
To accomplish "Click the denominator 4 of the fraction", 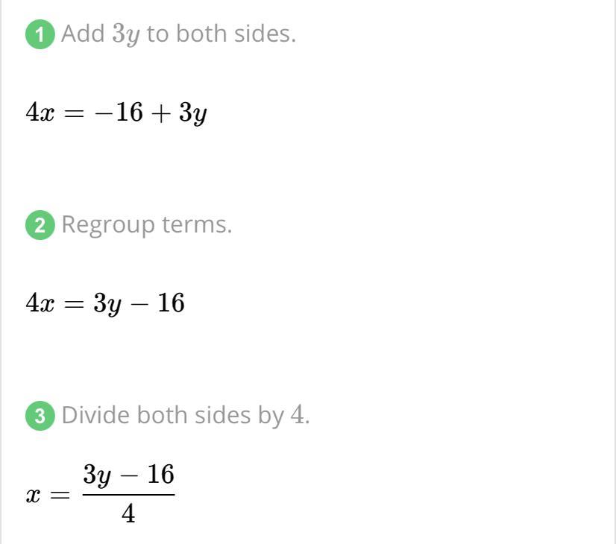I will [128, 513].
